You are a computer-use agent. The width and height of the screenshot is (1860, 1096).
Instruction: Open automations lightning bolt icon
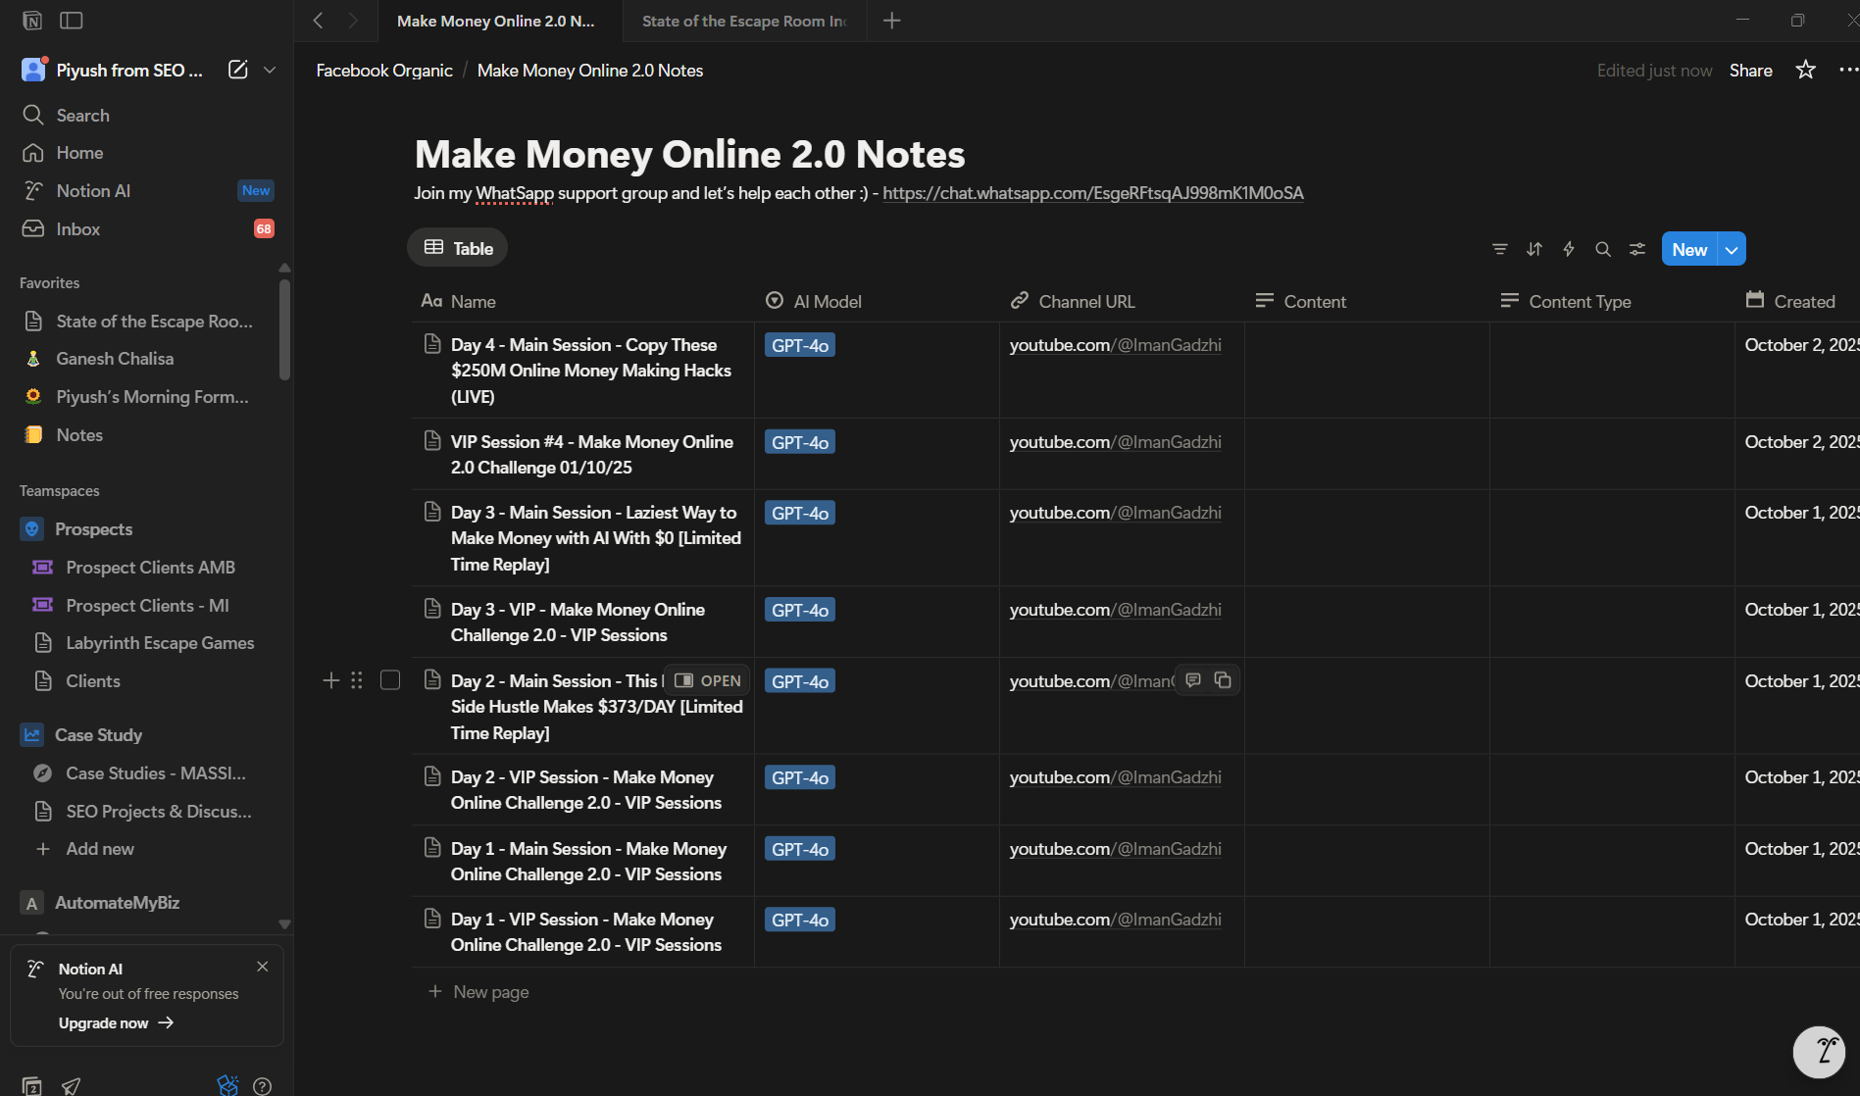point(1569,249)
